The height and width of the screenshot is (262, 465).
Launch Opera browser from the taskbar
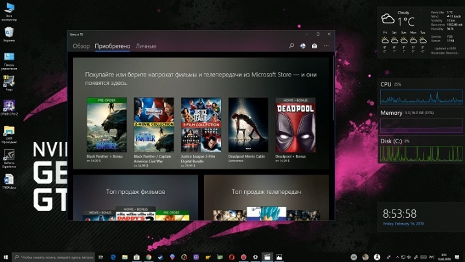(x=232, y=257)
